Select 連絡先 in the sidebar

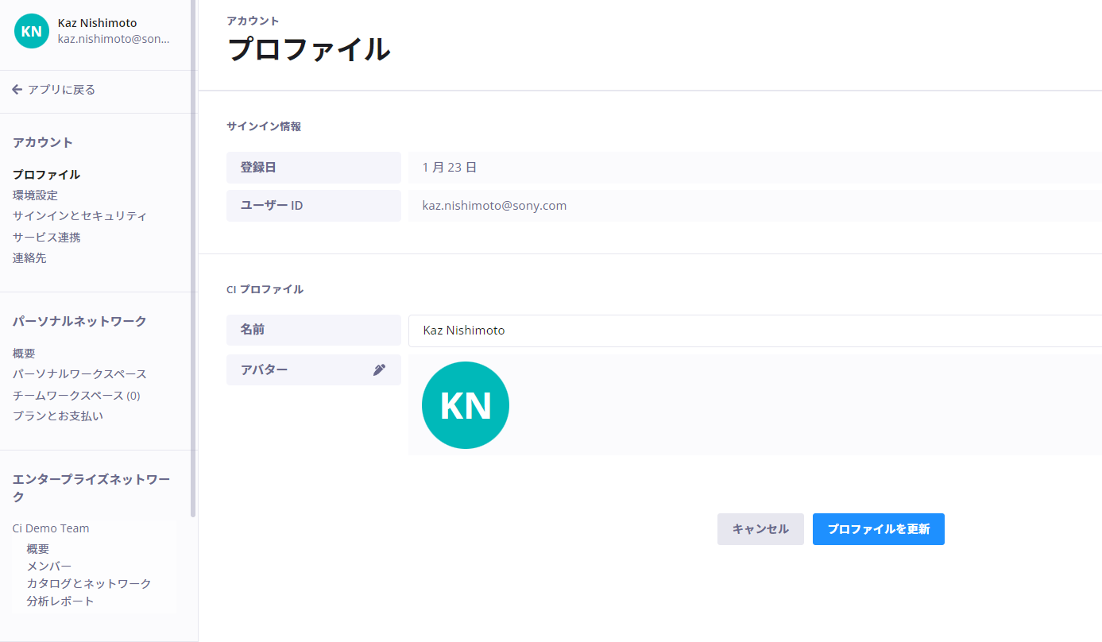29,258
